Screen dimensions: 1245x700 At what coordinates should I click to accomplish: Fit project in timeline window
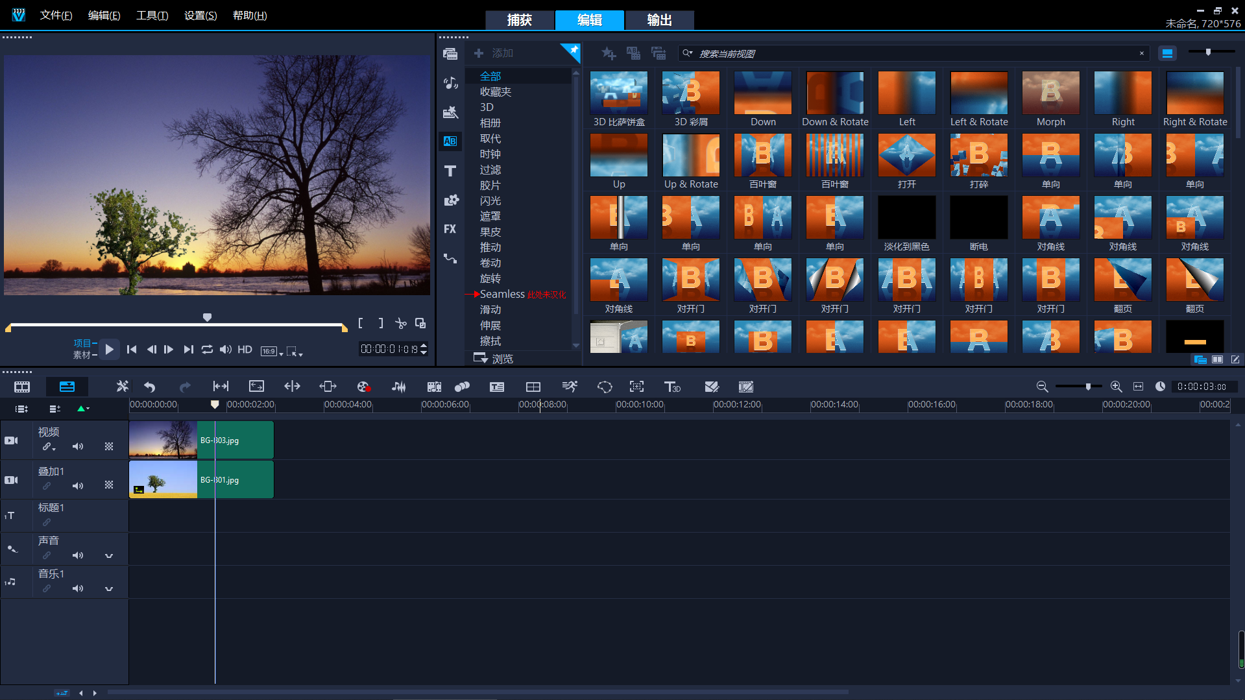point(1138,387)
